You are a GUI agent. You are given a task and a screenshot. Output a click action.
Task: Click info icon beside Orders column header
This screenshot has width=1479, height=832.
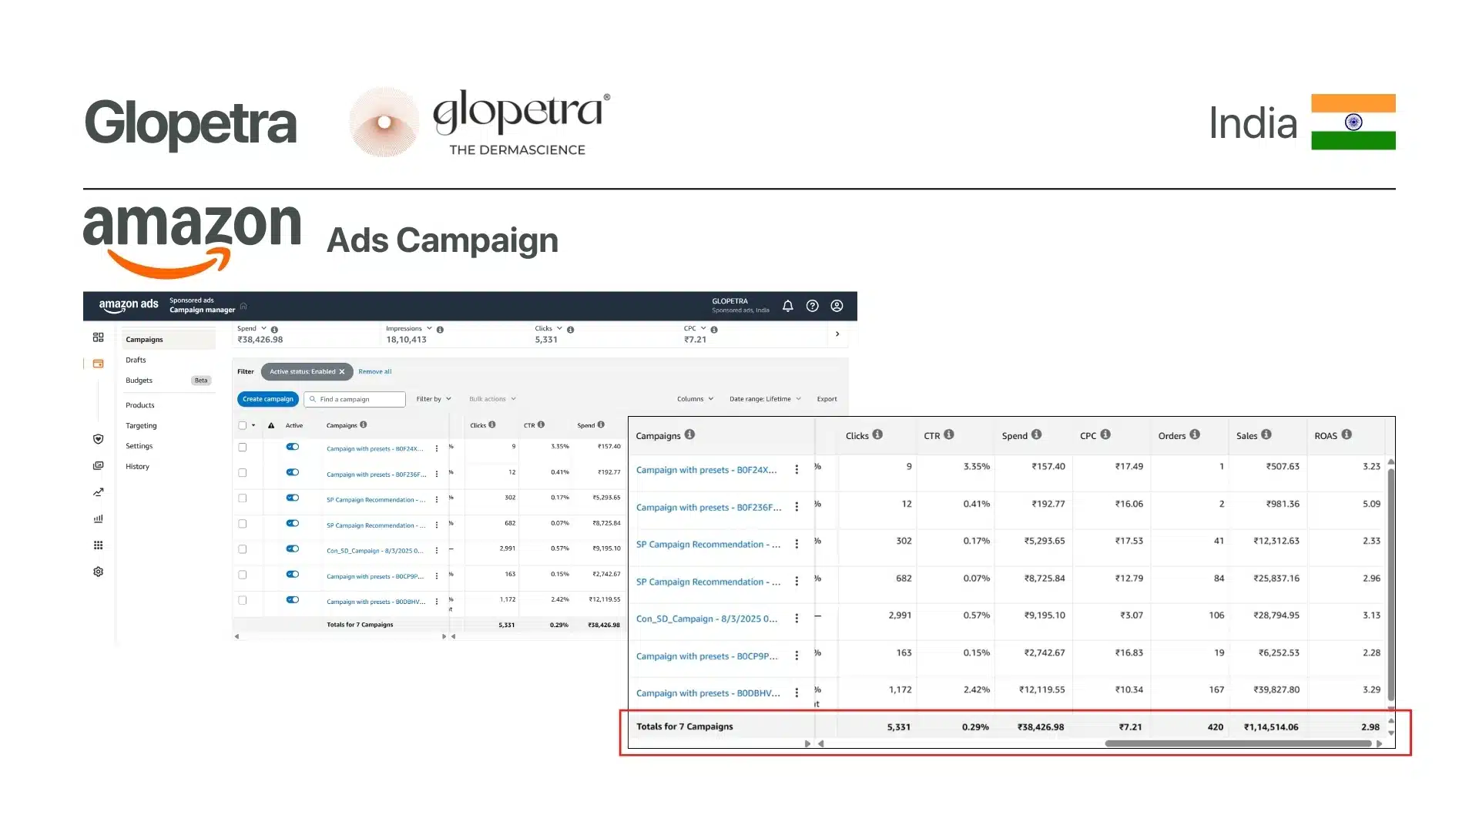[x=1195, y=434]
